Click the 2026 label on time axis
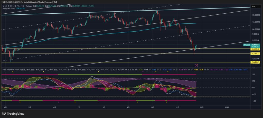Screen dimensions: 263x118 click(227, 107)
